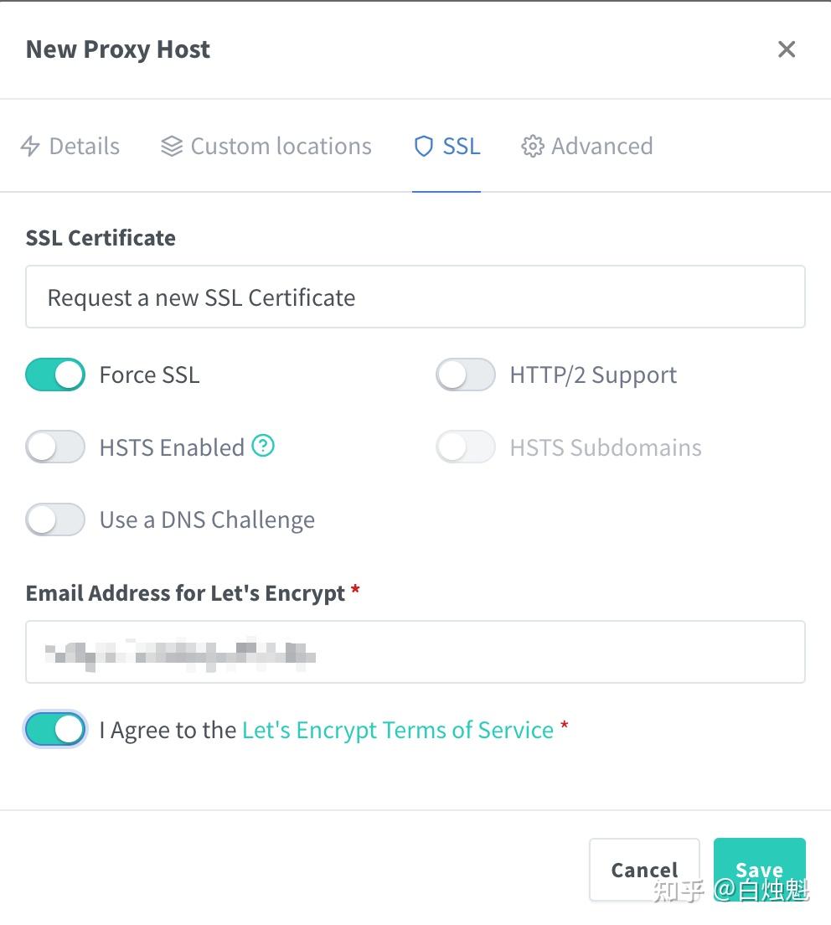Screen dimensions: 831x925
Task: Click the lightning icon on the Details tab
Action: 31,146
